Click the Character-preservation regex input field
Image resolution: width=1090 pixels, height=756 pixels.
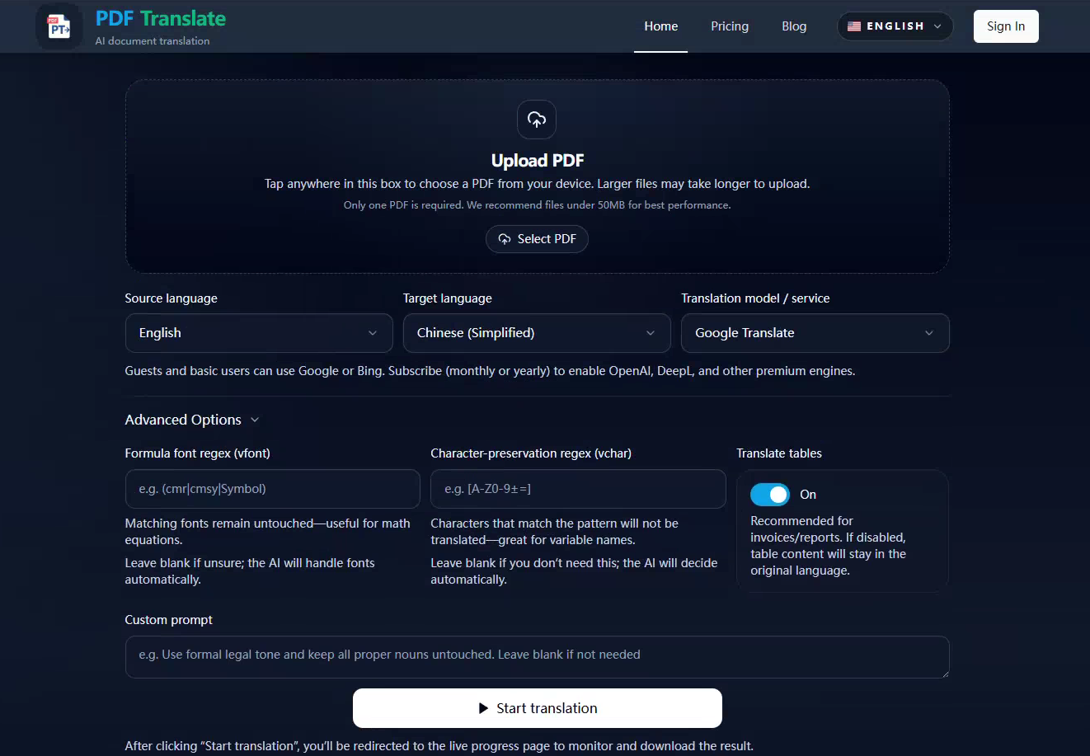click(578, 489)
